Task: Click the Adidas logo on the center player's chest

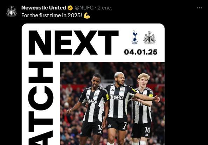Action: click(x=112, y=90)
